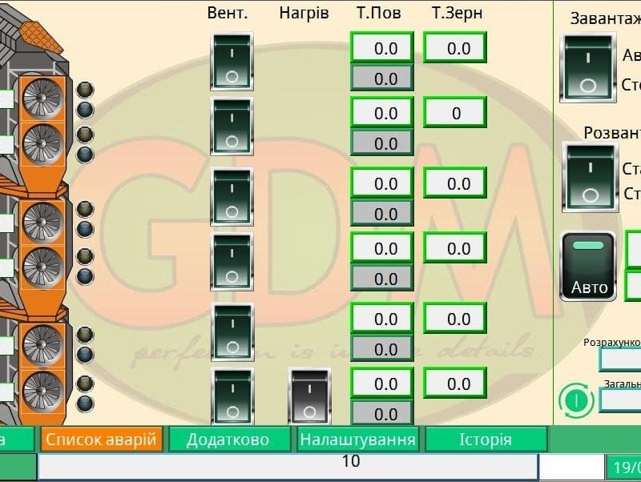Click the grey Т.Пов field in the first row
The image size is (641, 482).
pos(382,78)
